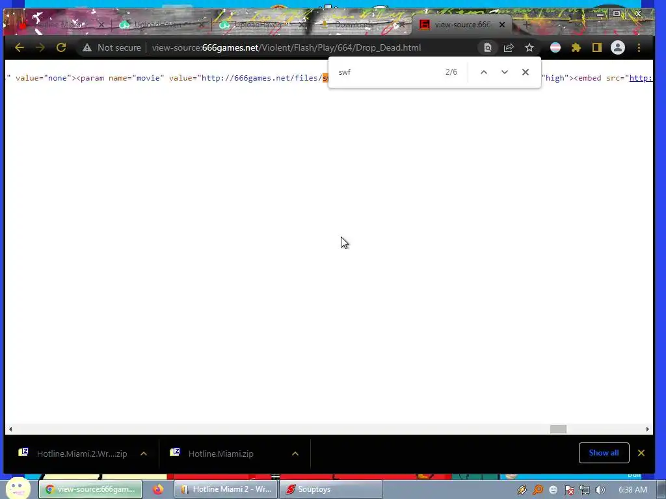Click the find bar swf text field
666x499 pixels.
(386, 72)
